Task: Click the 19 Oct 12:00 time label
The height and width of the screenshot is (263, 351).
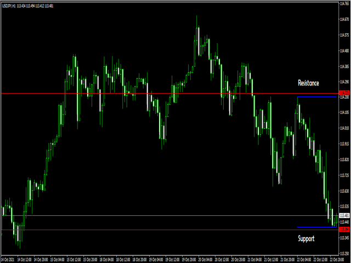Action: point(173,259)
